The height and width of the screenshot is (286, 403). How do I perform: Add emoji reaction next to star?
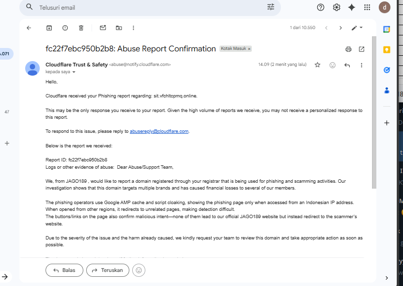tap(332, 65)
